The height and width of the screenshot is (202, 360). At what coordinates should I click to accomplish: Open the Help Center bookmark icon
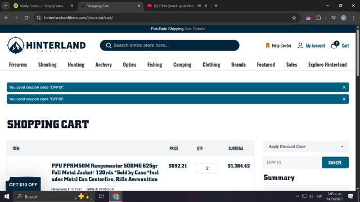[x=268, y=45]
